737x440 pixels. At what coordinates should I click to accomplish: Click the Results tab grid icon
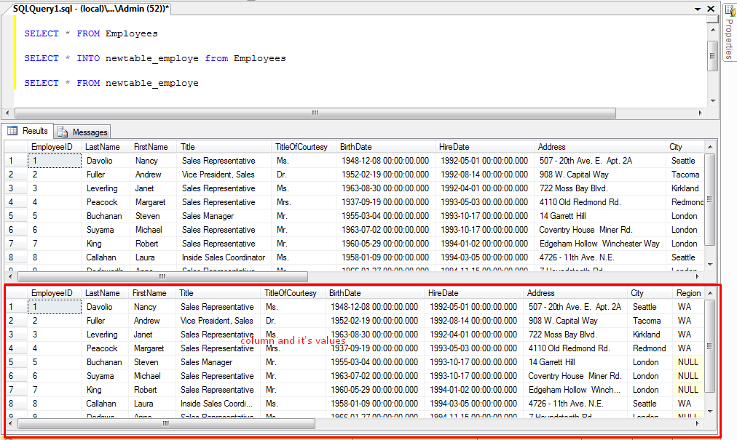click(12, 131)
